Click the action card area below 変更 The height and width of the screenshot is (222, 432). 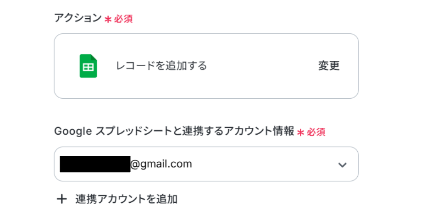329,86
